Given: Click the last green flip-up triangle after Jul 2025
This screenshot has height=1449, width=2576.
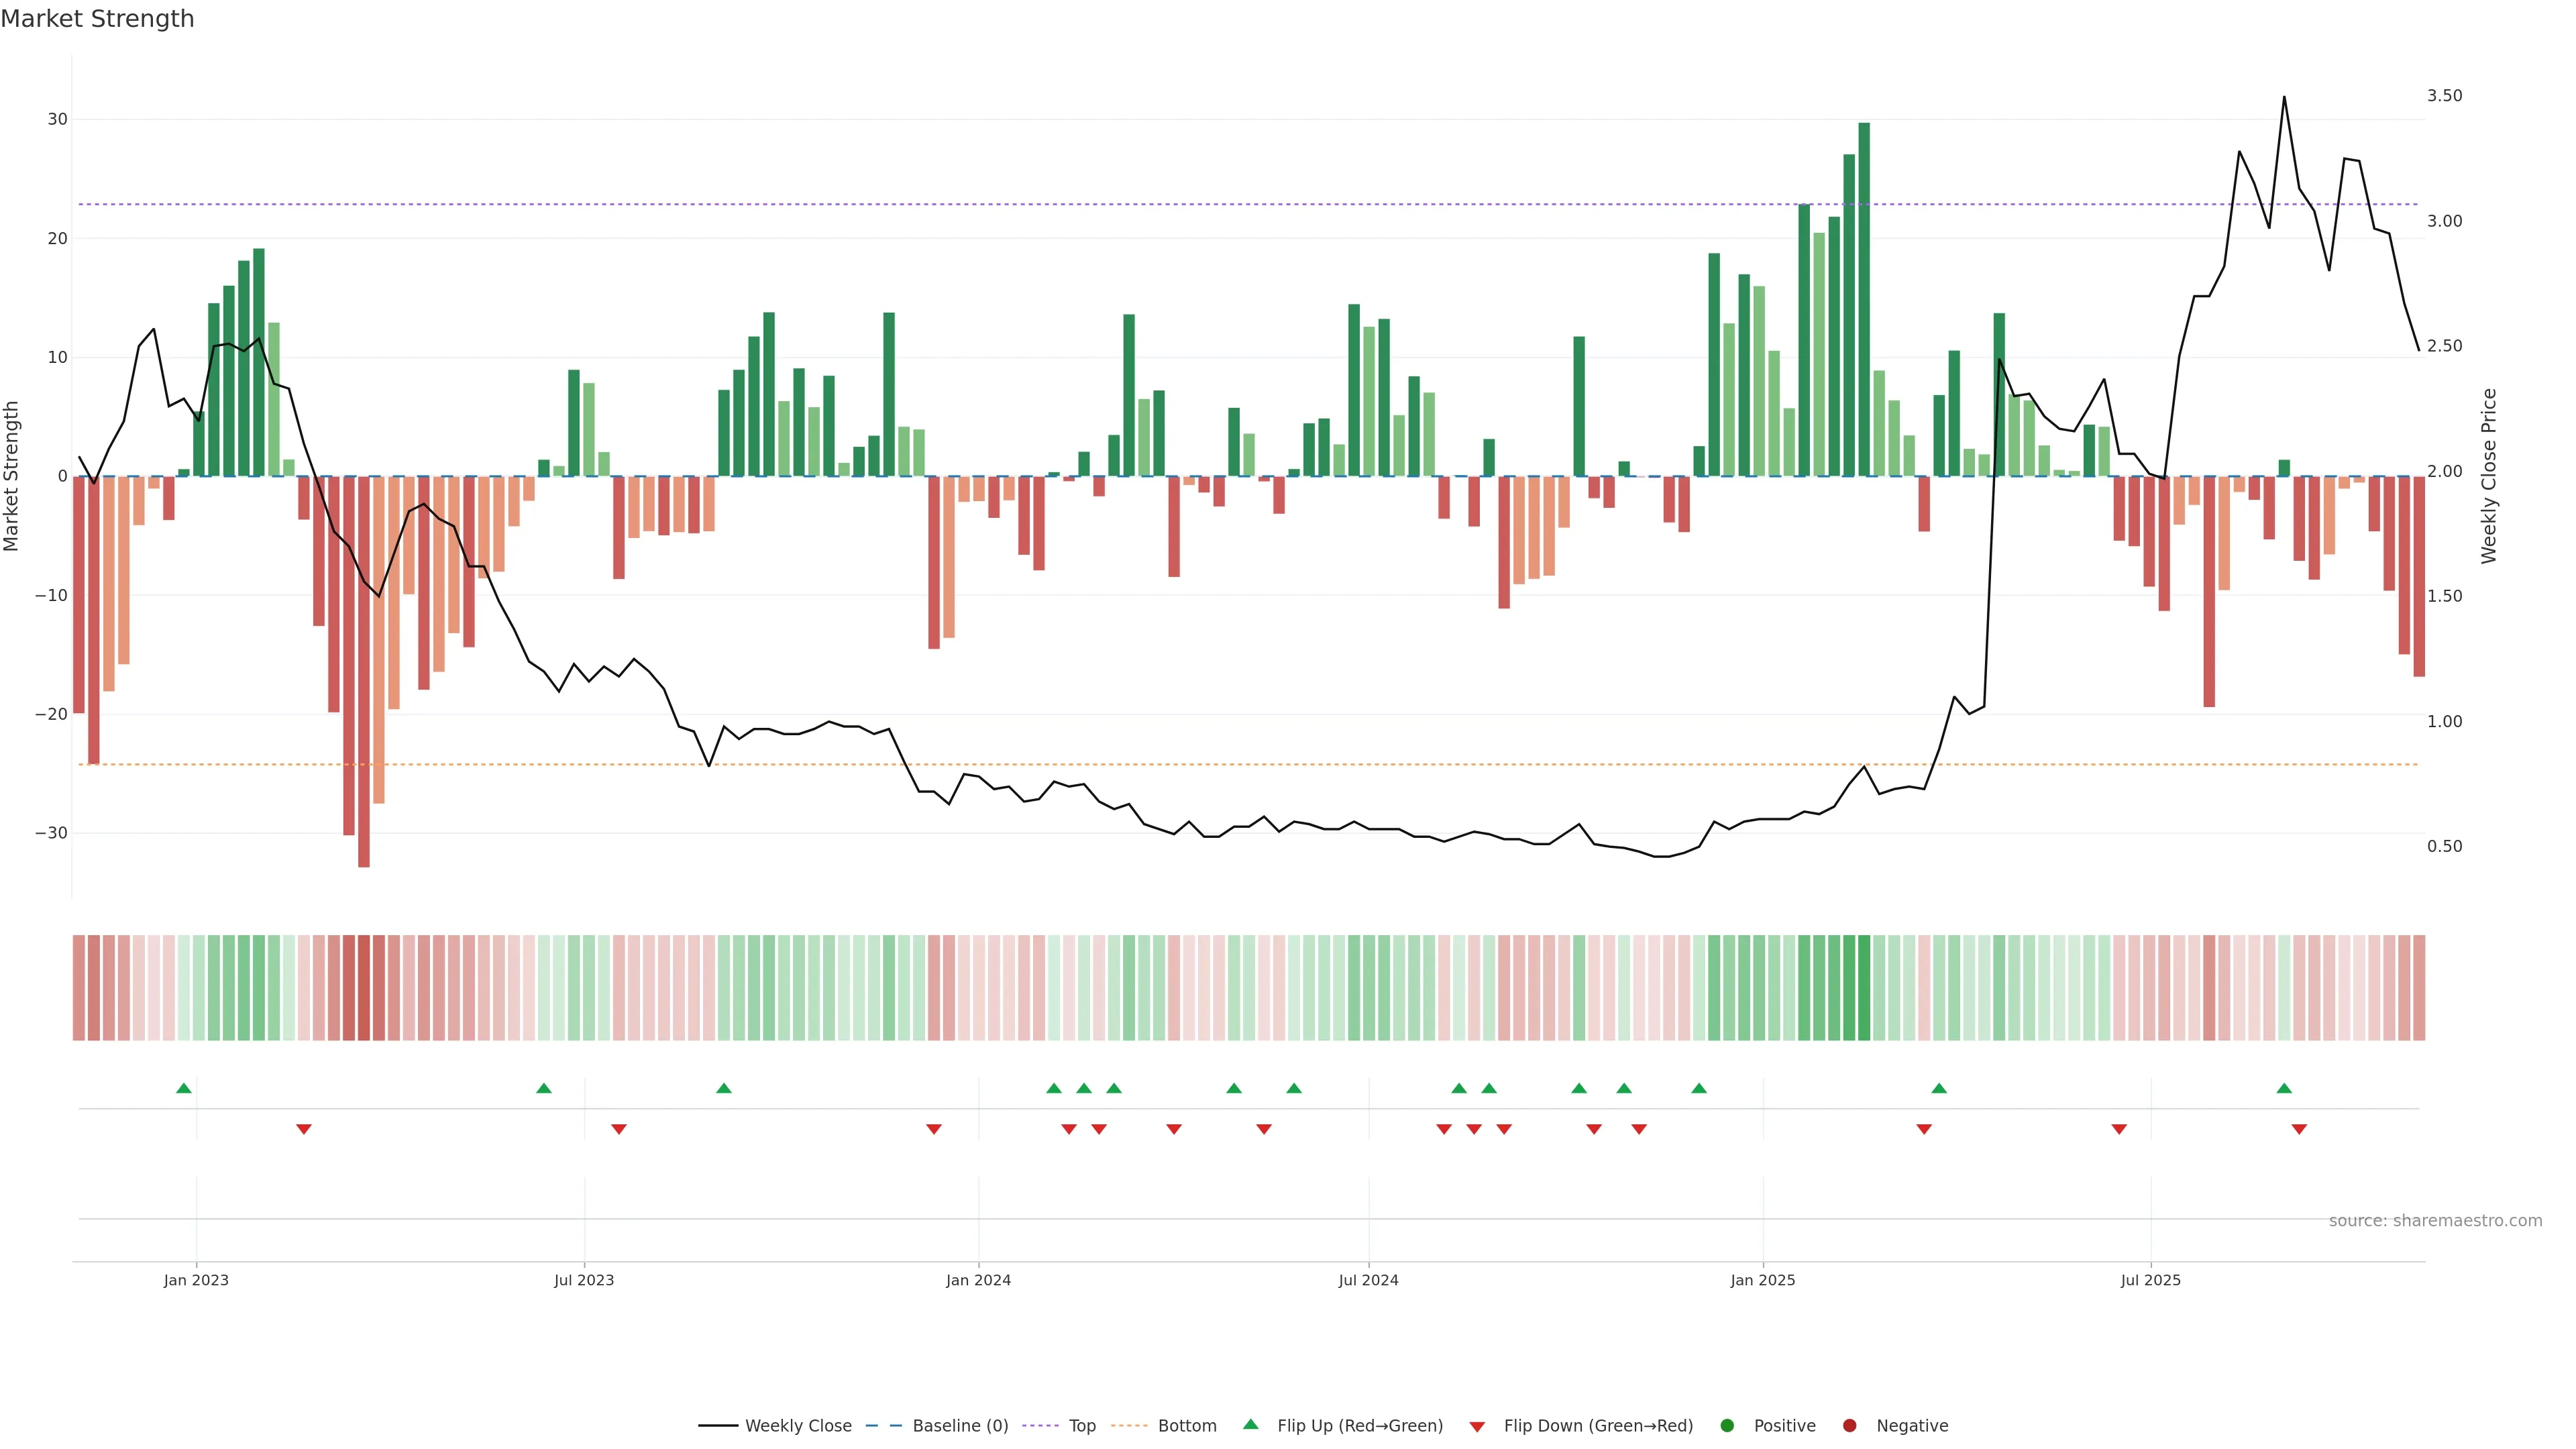Looking at the screenshot, I should pos(2284,1088).
